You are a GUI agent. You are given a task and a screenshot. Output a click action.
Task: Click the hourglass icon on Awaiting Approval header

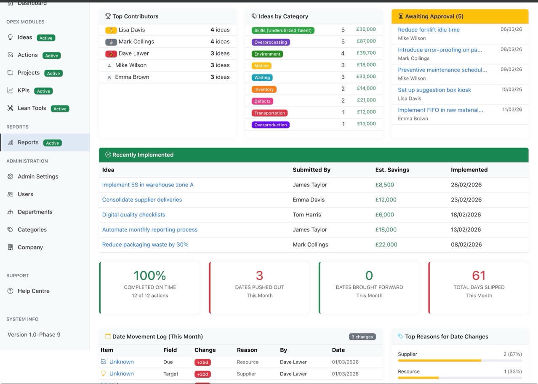400,16
